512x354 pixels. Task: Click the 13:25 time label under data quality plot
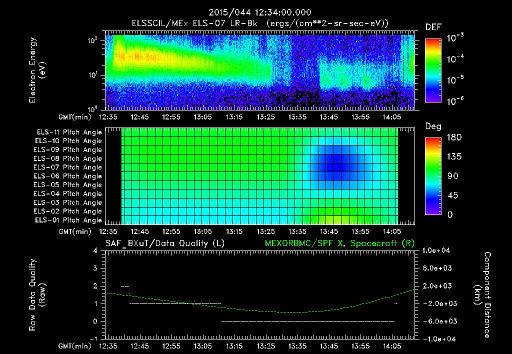(x=266, y=346)
